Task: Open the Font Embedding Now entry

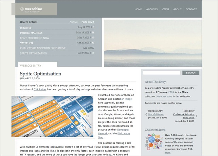Action: (x=35, y=38)
